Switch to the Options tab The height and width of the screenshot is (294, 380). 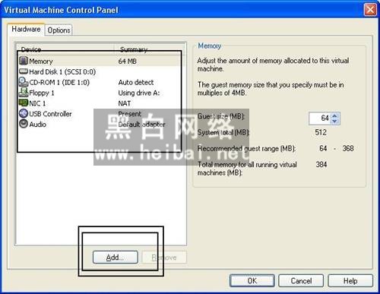(x=59, y=30)
